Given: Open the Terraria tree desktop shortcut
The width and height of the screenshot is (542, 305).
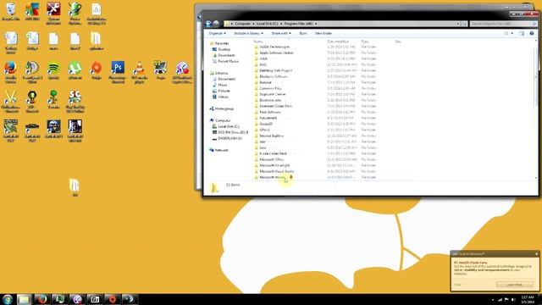Looking at the screenshot, I should point(53,100).
